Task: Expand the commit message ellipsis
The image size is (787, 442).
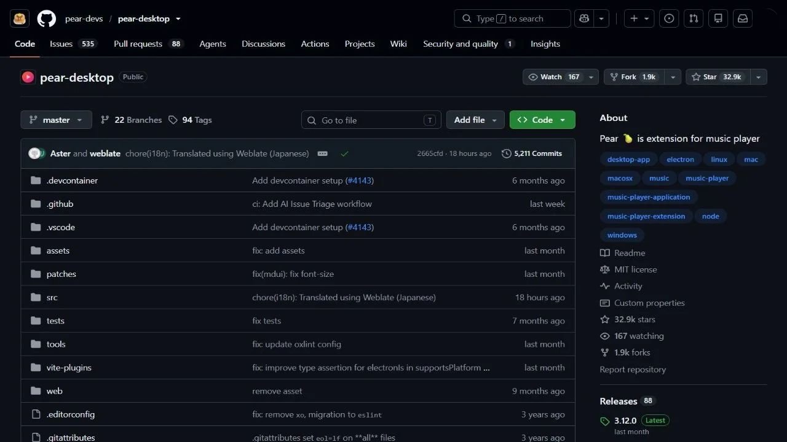Action: coord(323,153)
